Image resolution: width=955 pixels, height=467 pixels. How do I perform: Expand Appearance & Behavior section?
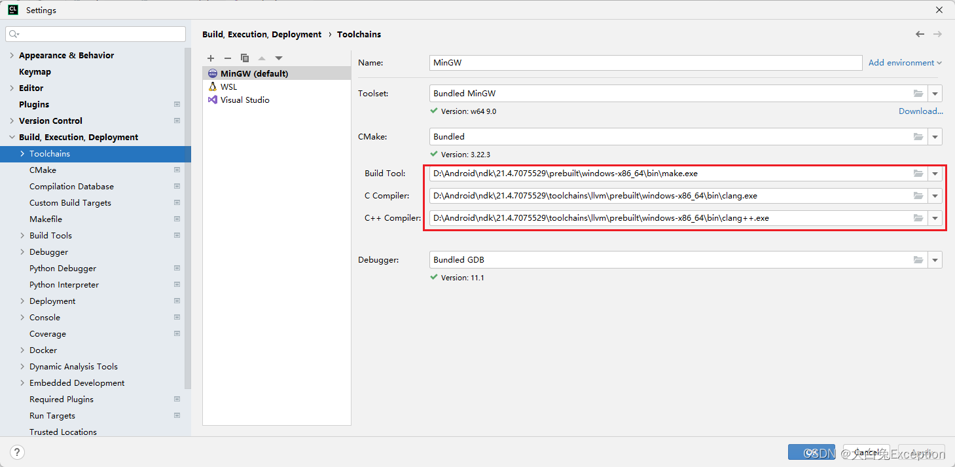[x=12, y=55]
